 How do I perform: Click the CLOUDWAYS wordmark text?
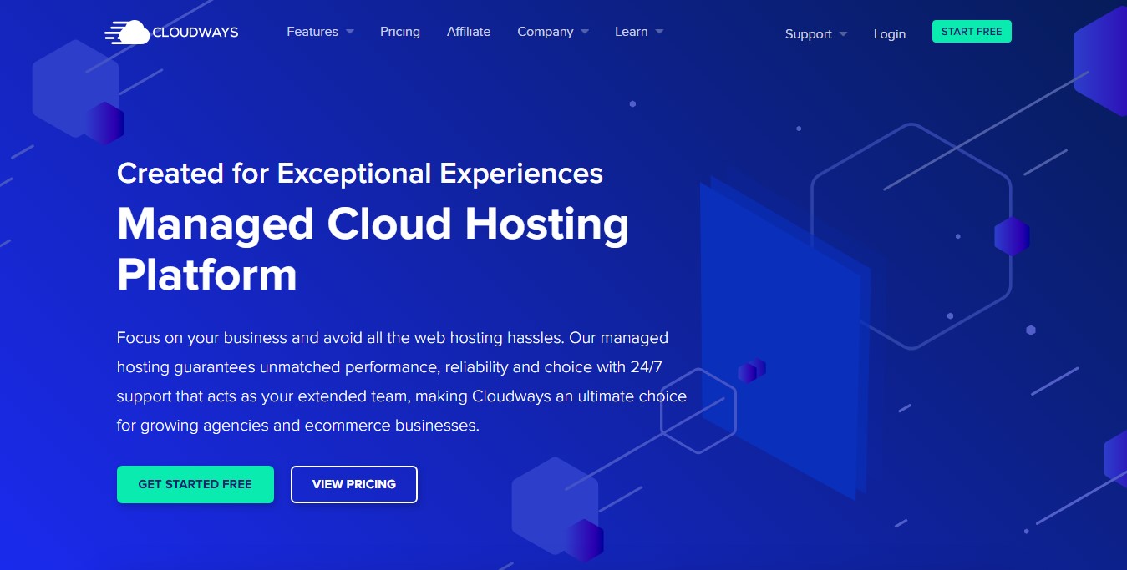[x=195, y=33]
